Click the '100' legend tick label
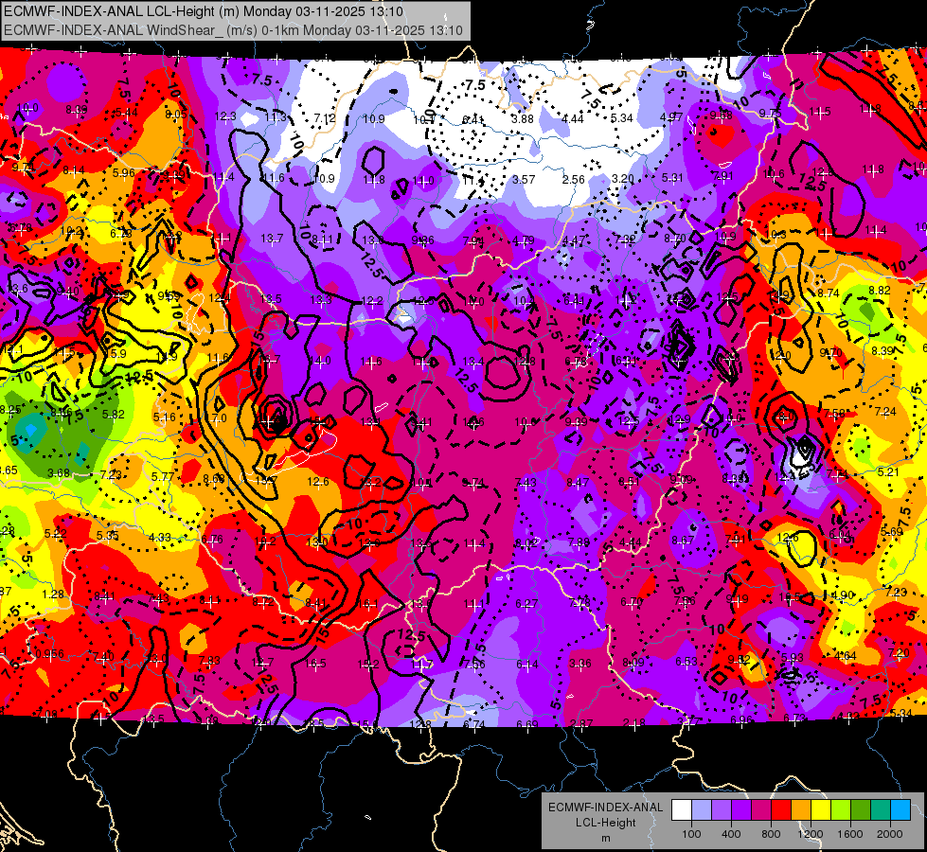This screenshot has width=927, height=852. point(691,834)
